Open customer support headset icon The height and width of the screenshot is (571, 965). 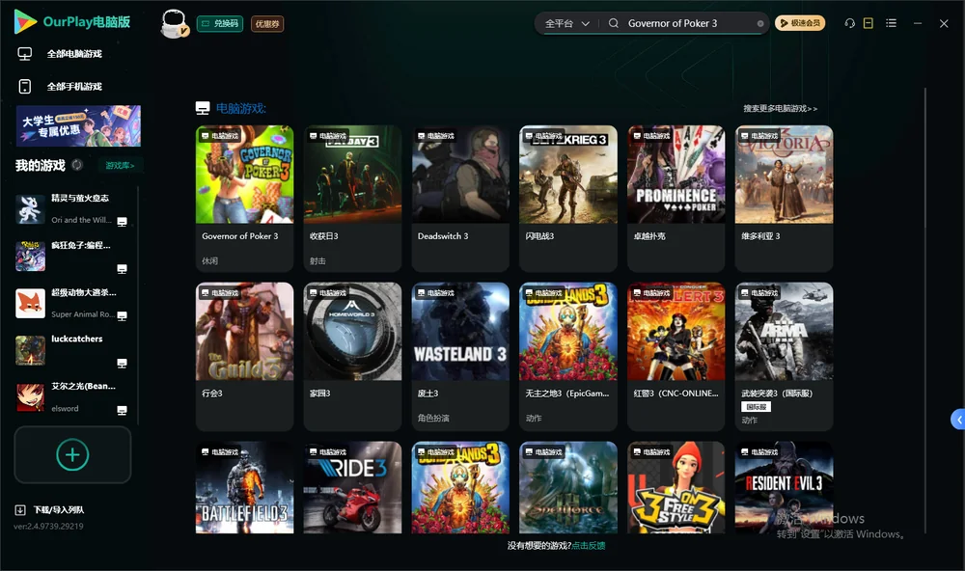pos(850,23)
